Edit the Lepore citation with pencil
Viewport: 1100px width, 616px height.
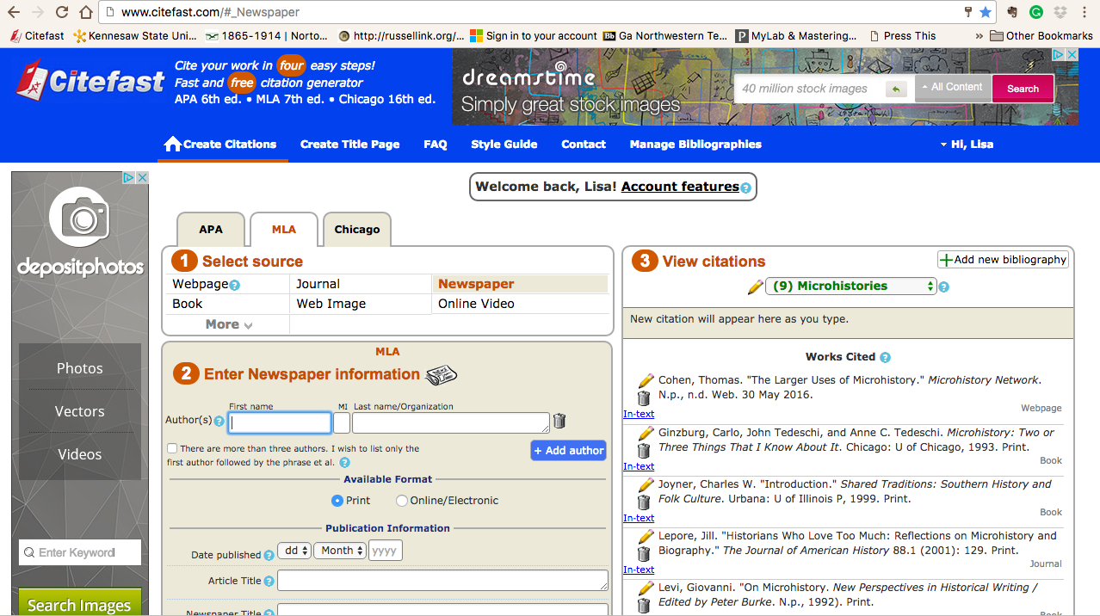coord(646,535)
